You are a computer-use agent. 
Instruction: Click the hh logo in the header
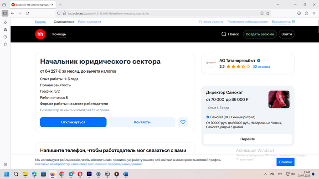[x=40, y=34]
